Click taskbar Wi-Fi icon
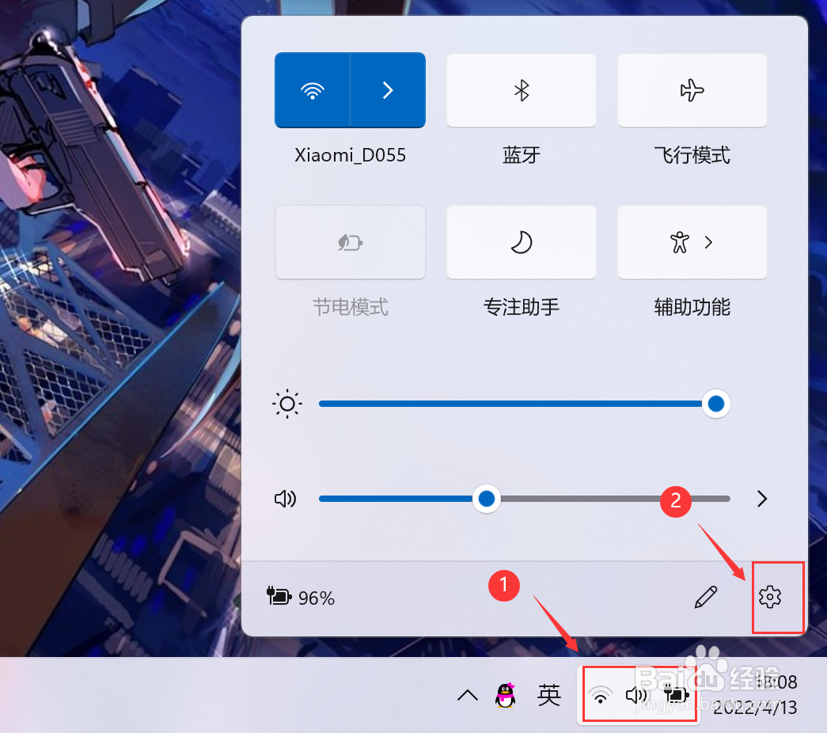 pyautogui.click(x=600, y=696)
